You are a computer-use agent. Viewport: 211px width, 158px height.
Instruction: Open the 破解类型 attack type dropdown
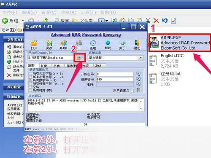[141, 58]
